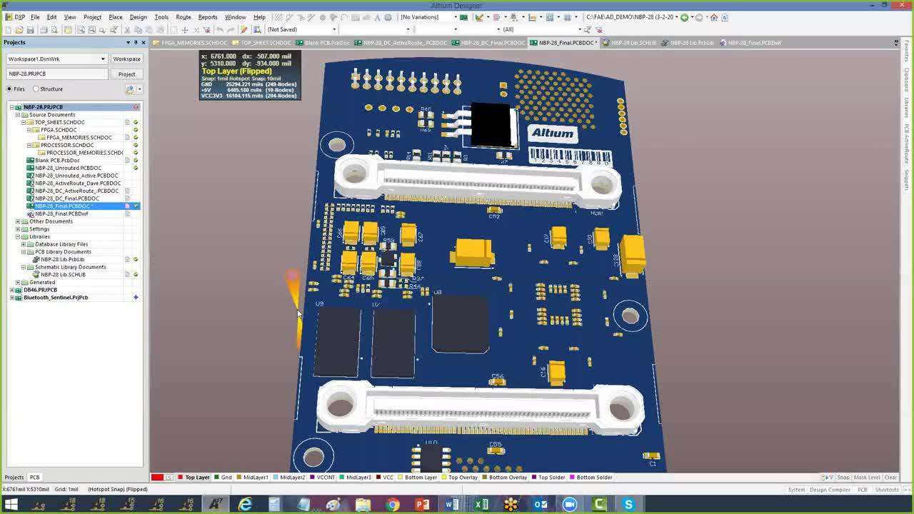Expand the Generated folder
The height and width of the screenshot is (514, 914).
point(18,283)
